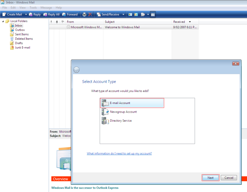Click the Create Mail toolbar button

pyautogui.click(x=12, y=14)
